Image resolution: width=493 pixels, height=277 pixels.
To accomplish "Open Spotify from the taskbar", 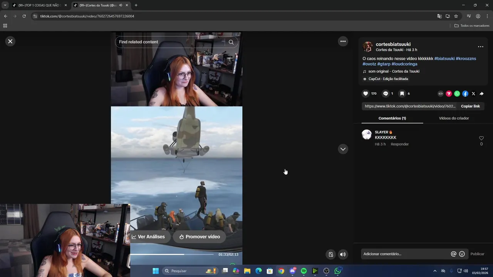I will [304, 271].
